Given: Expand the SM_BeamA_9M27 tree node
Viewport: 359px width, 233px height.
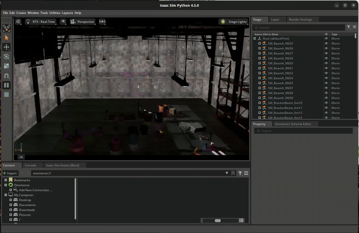Looking at the screenshot, I should pyautogui.click(x=259, y=53).
